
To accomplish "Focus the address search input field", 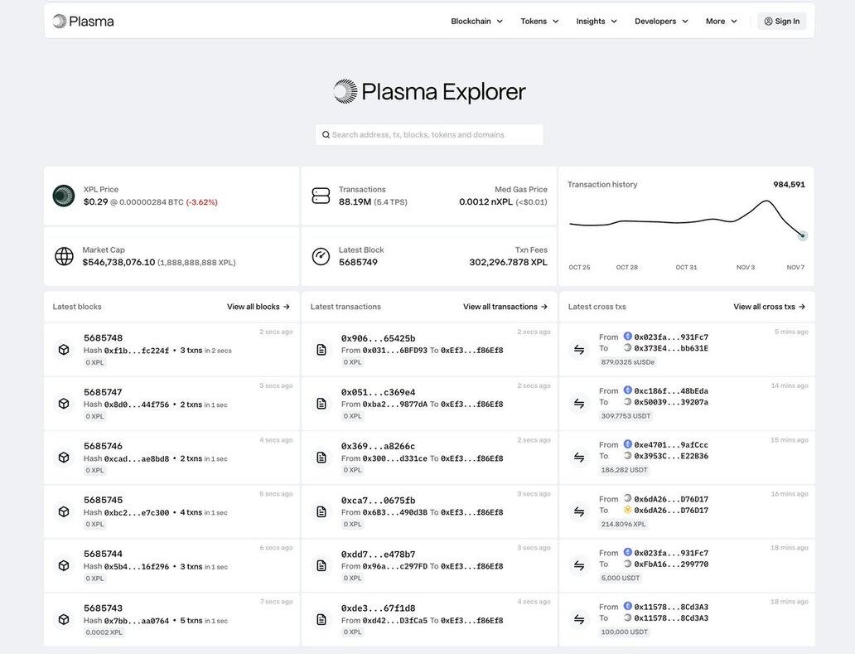I will pyautogui.click(x=431, y=134).
